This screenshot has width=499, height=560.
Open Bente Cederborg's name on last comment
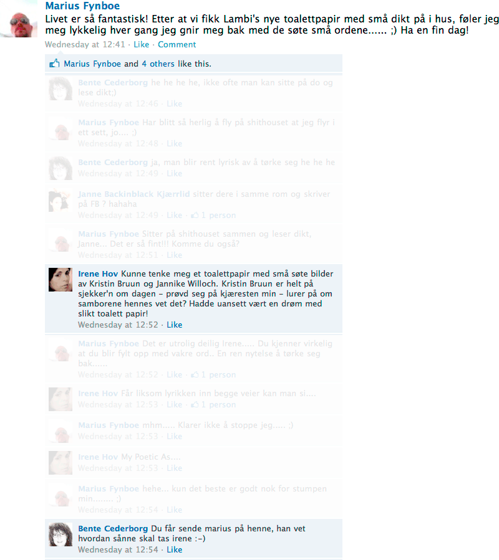coord(113,529)
